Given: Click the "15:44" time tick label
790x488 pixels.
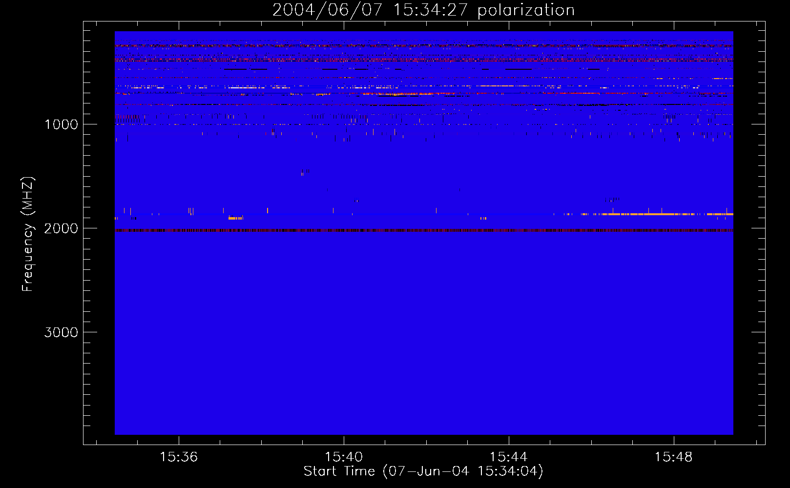Looking at the screenshot, I should (509, 457).
